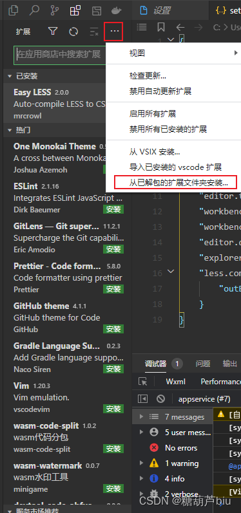This screenshot has height=513, width=241.
Task: Select the Dirk Baeumer publisher text
Action: coord(37,210)
